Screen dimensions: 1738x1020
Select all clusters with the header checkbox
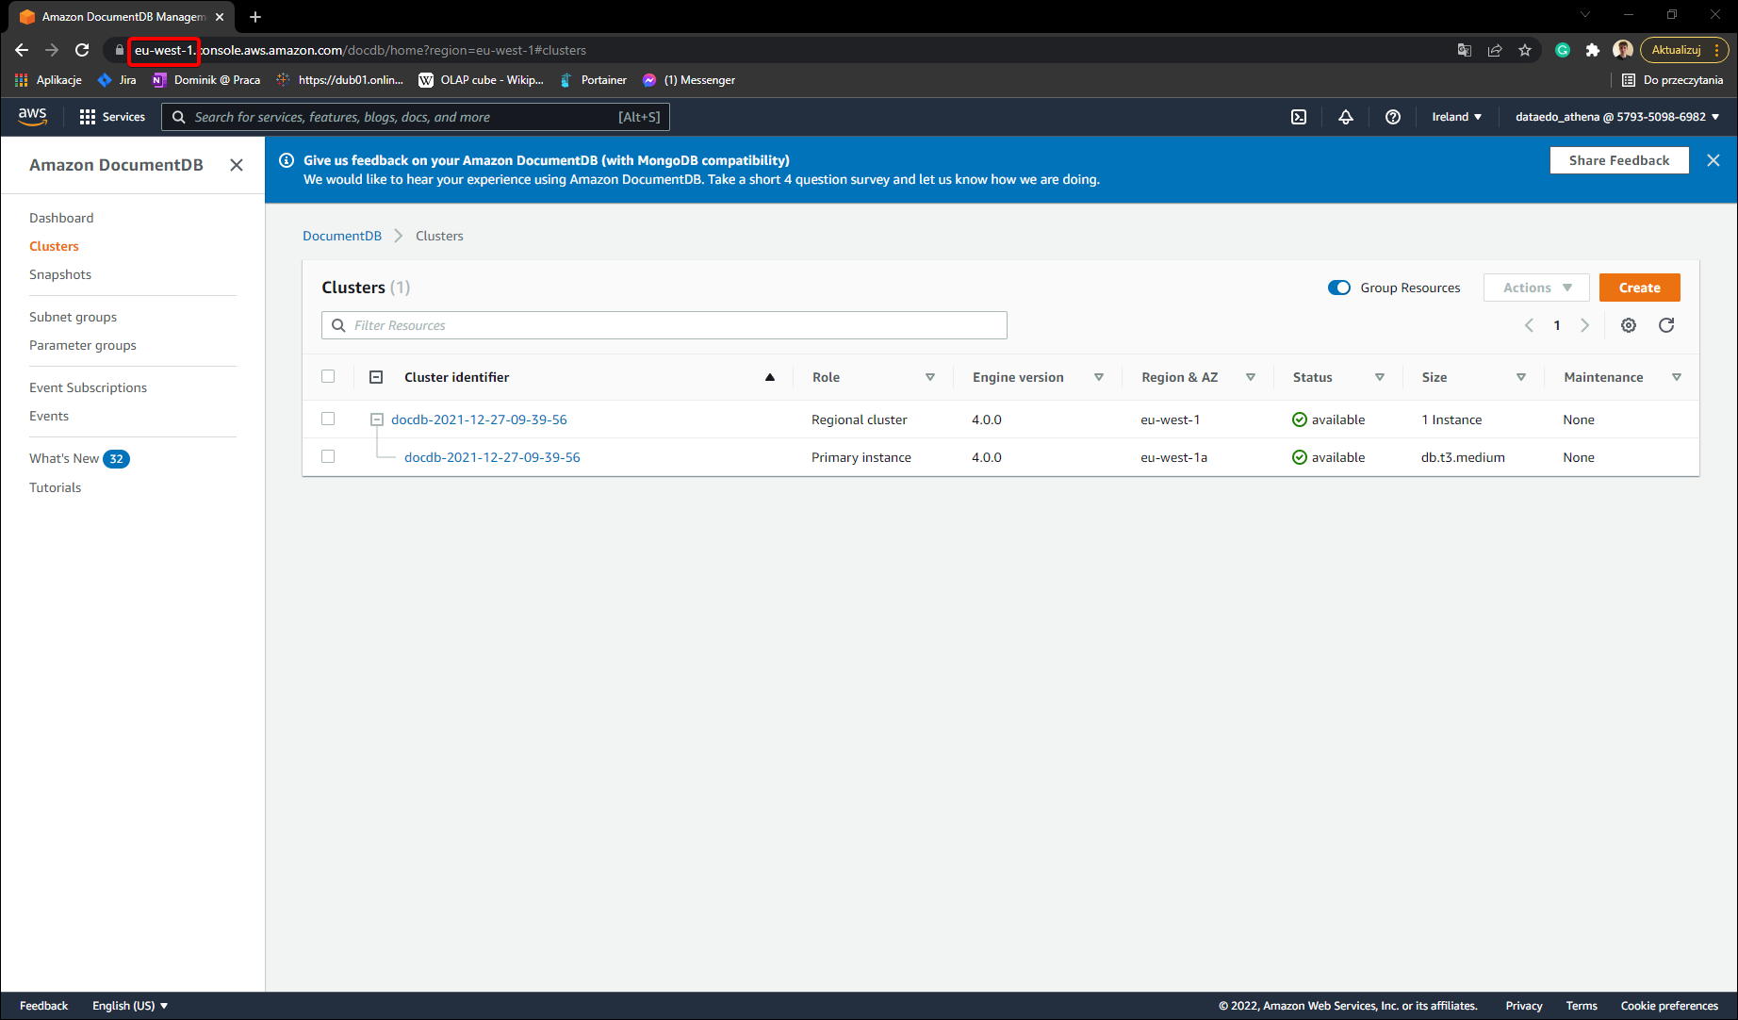(x=328, y=376)
